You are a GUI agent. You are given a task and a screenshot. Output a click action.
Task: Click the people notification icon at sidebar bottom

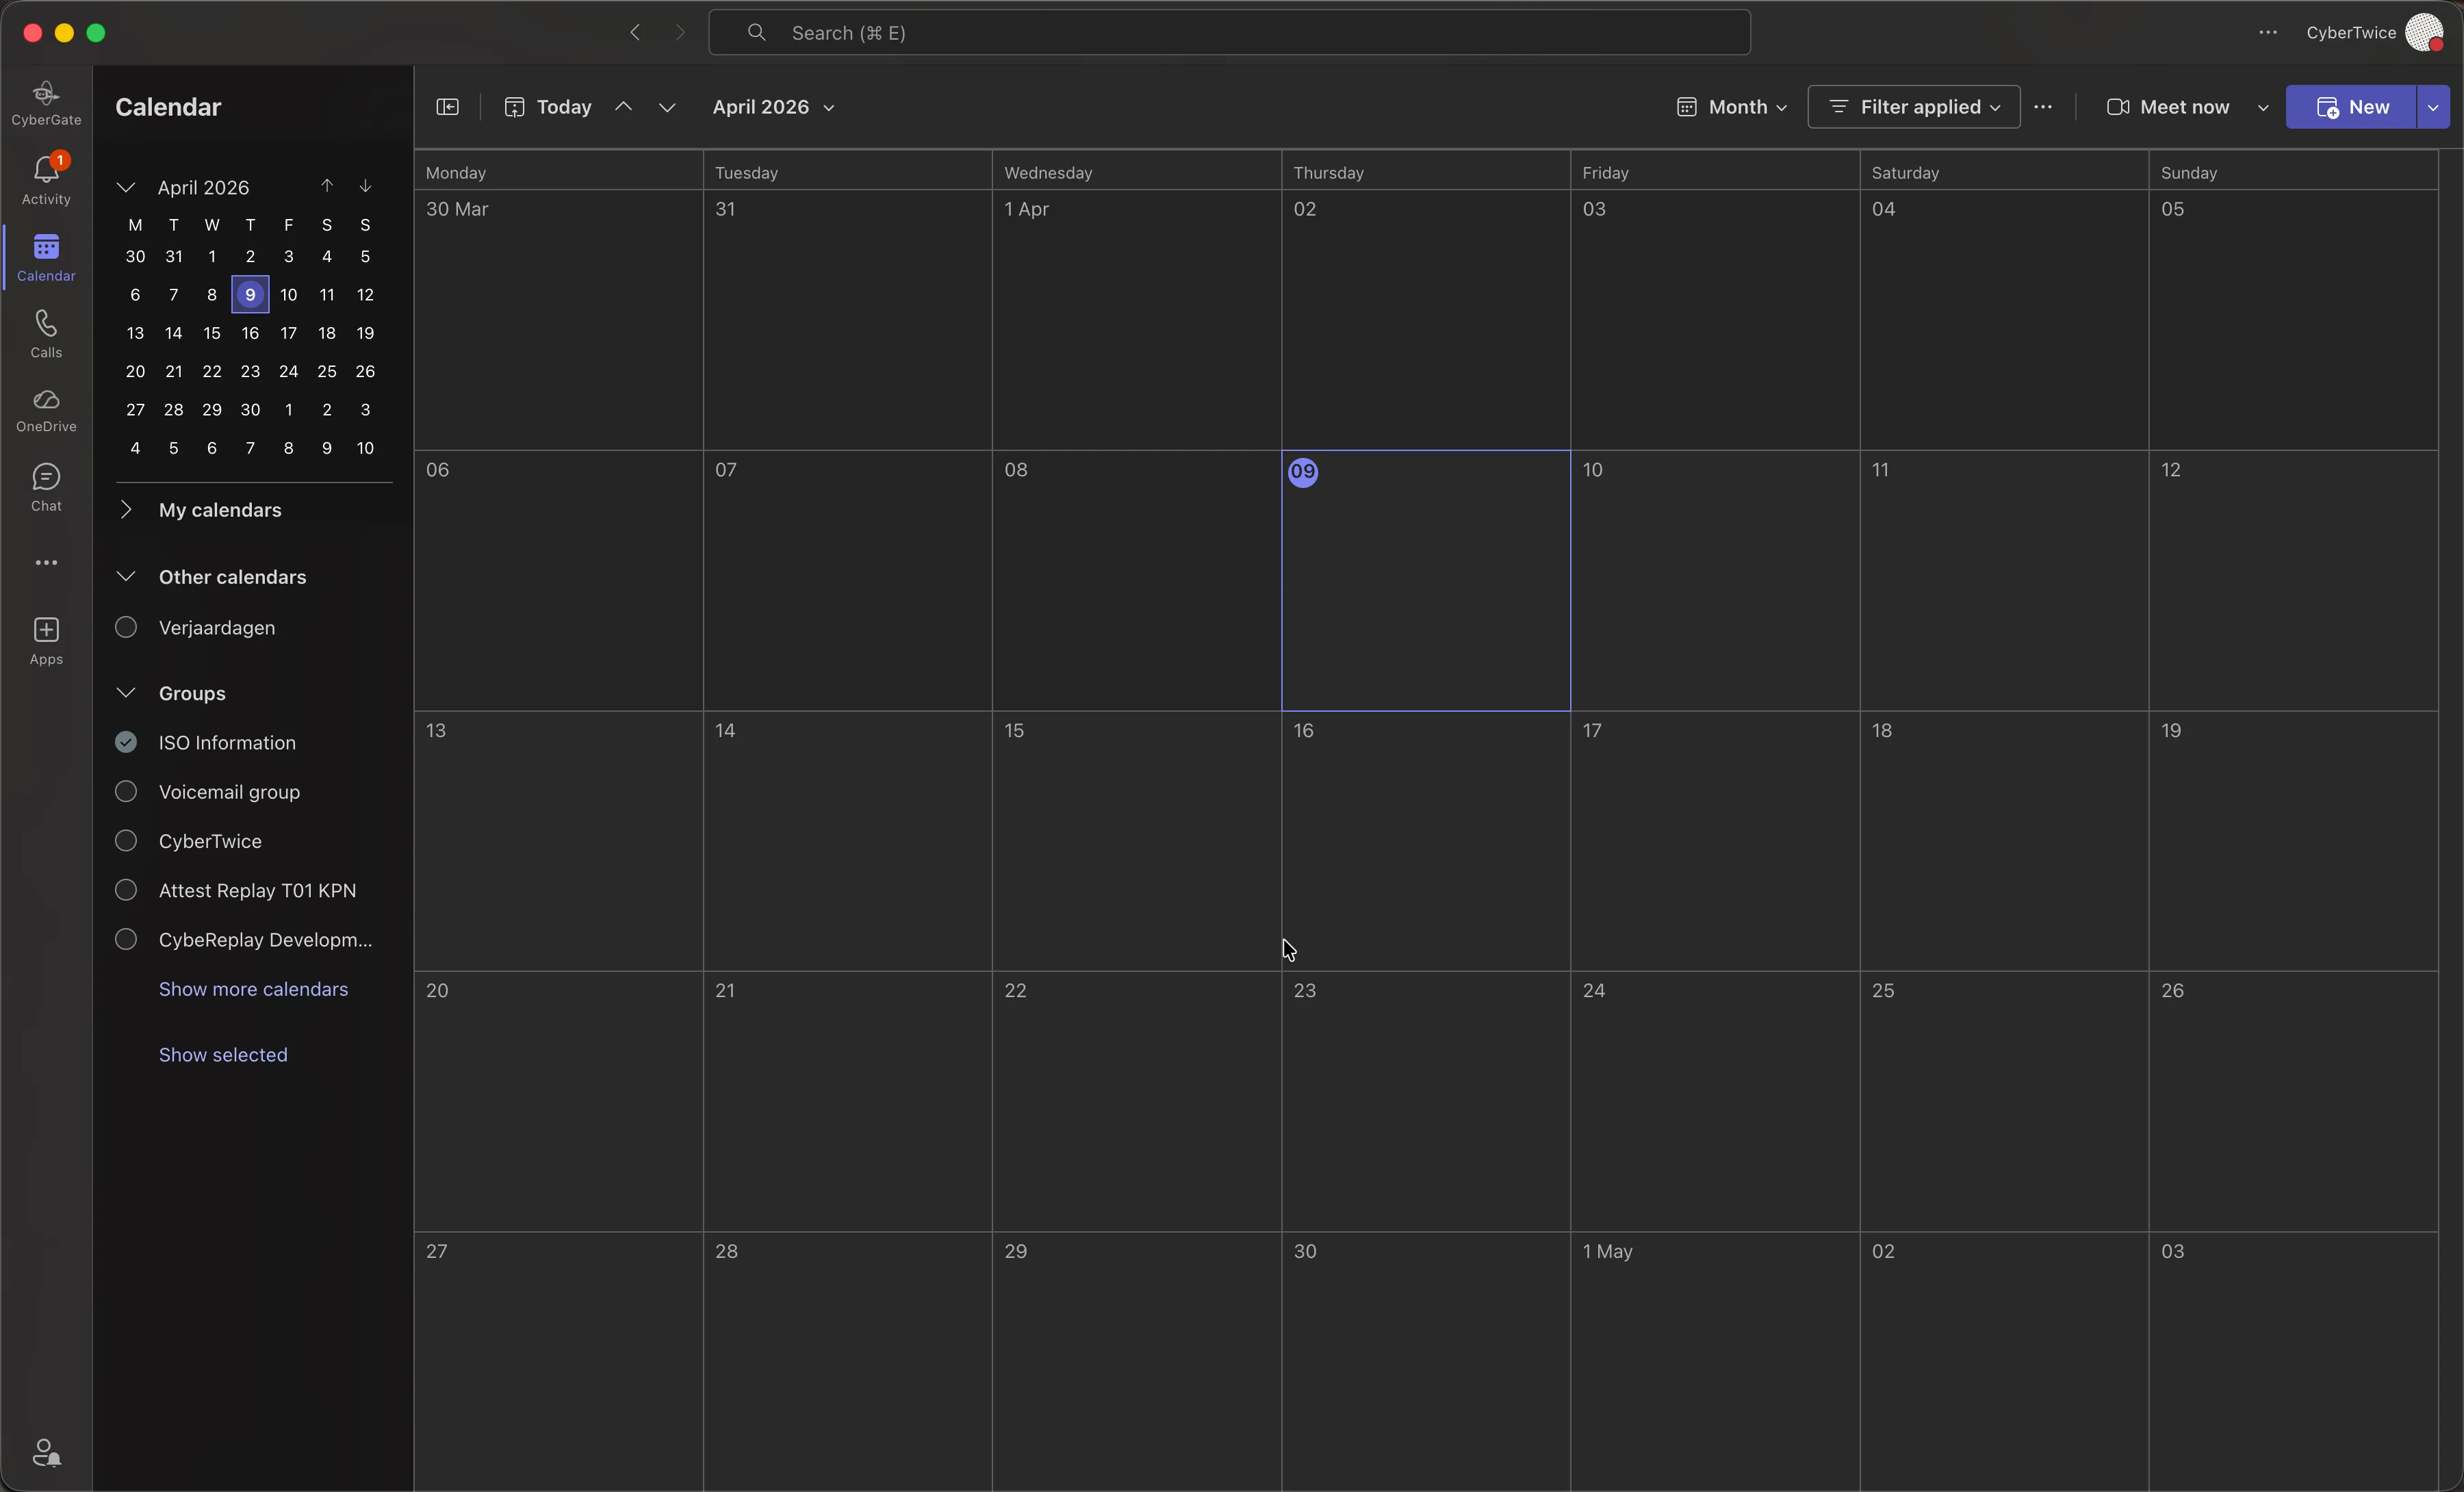[x=46, y=1452]
